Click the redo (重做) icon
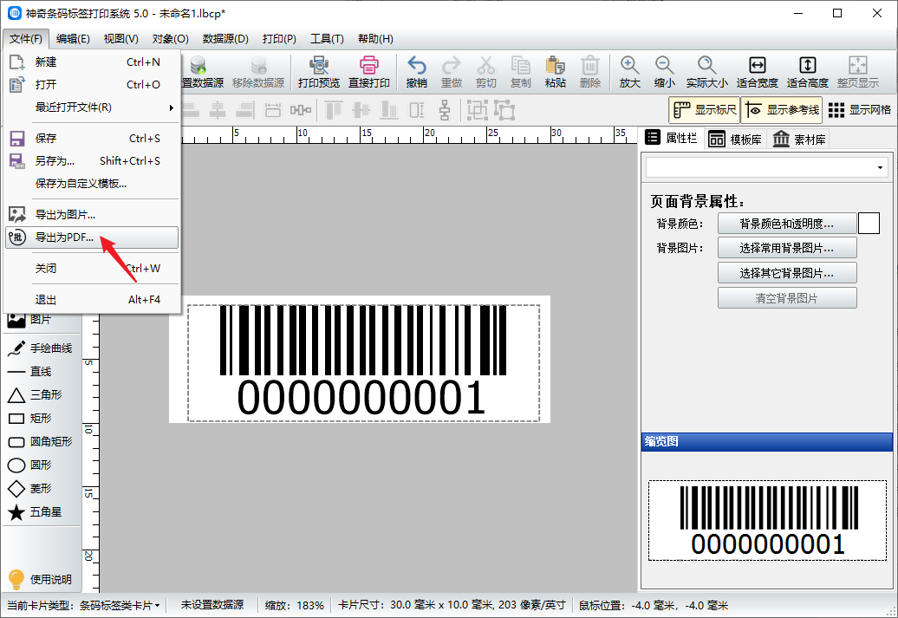Viewport: 898px width, 618px height. pos(452,72)
